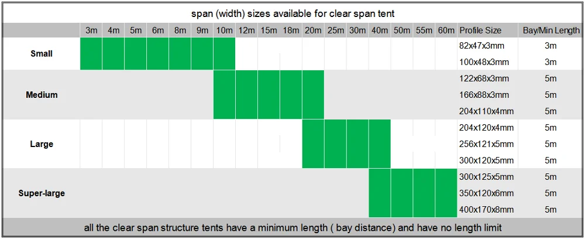This screenshot has height=239, width=585.
Task: Click the green Super-large cell under 55m
Action: [x=424, y=193]
